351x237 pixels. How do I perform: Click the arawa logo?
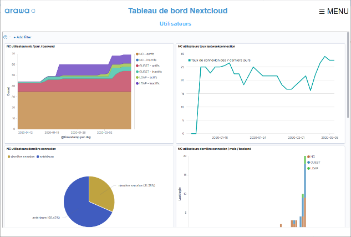coord(20,11)
